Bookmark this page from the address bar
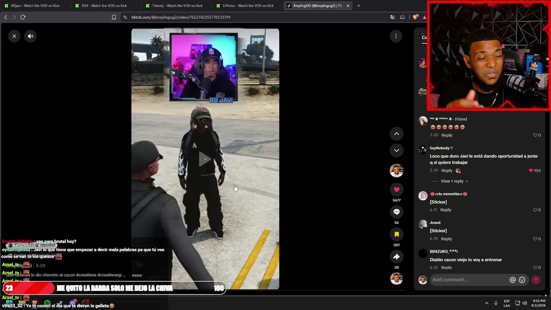The height and width of the screenshot is (310, 551). pyautogui.click(x=114, y=17)
